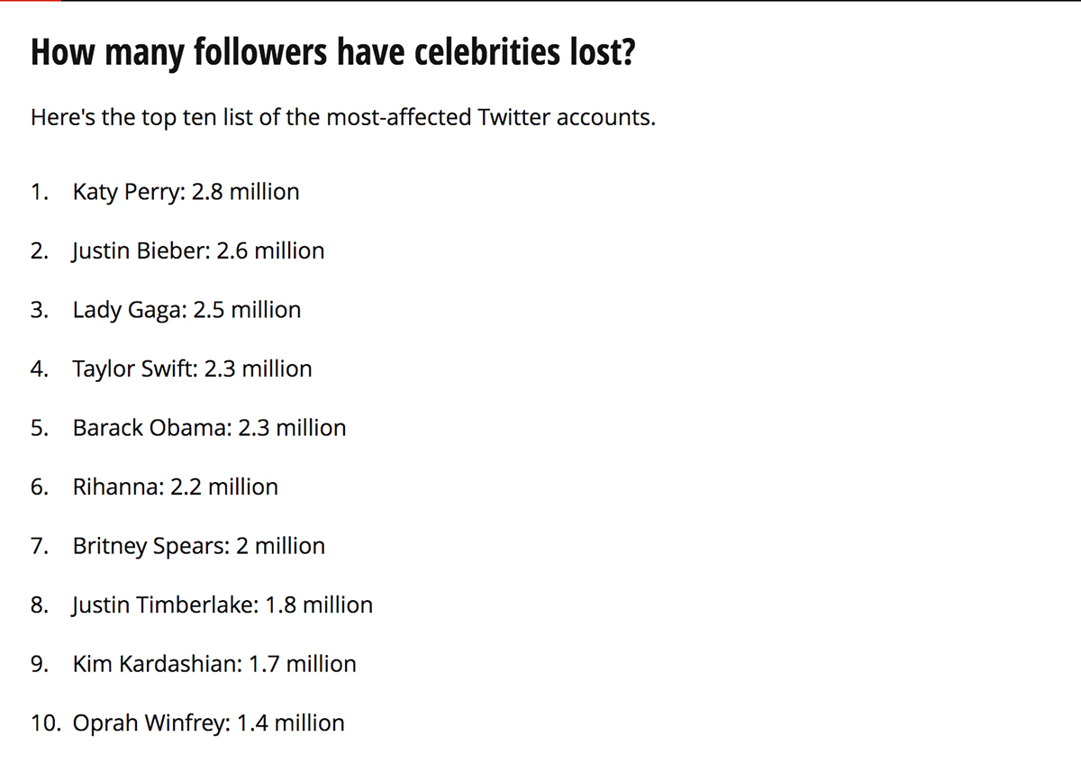Click the 'How many followers' heading
Image resolution: width=1081 pixels, height=773 pixels.
coord(332,54)
